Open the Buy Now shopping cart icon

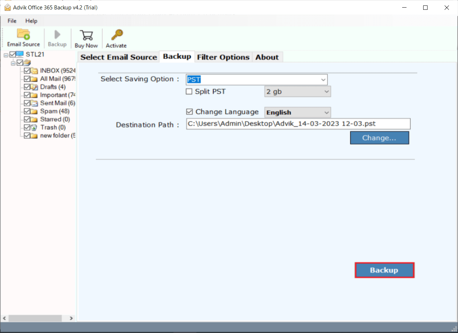pyautogui.click(x=86, y=35)
